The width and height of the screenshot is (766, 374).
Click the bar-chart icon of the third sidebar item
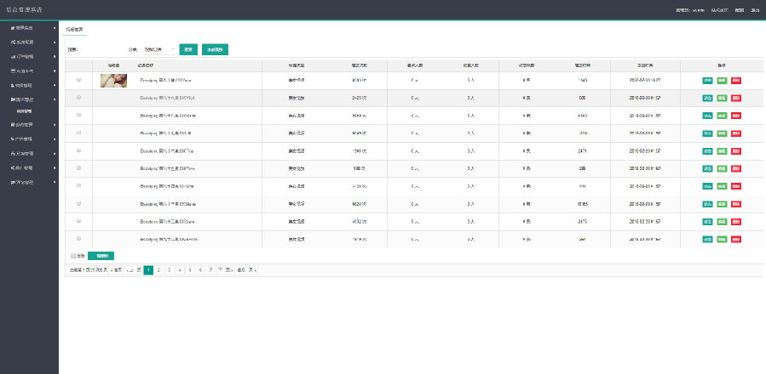[12, 57]
